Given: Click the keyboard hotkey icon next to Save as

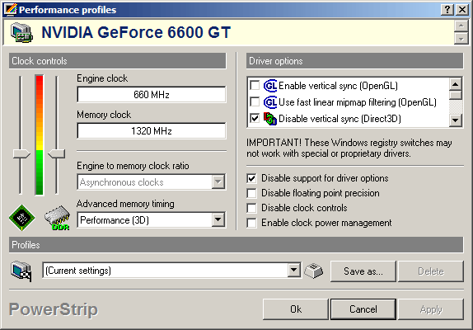Looking at the screenshot, I should [314, 271].
